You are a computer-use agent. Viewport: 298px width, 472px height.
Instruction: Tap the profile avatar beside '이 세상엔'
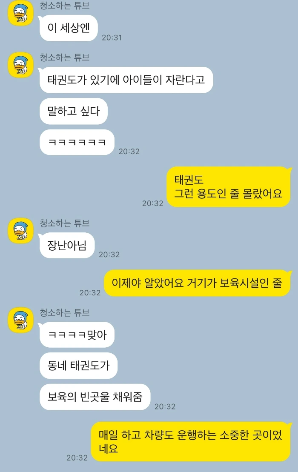20,13
